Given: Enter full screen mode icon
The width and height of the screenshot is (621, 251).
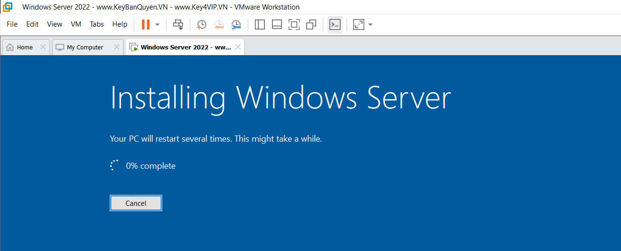Looking at the screenshot, I should [x=294, y=24].
